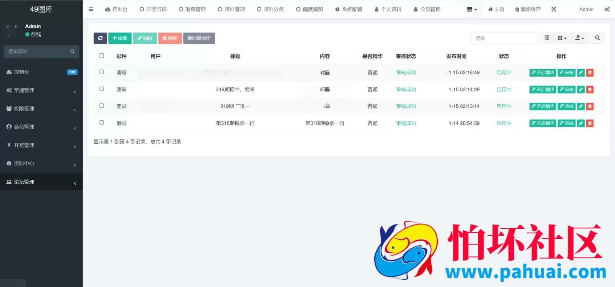615x287 pixels.
Task: Toggle the table card view icon
Action: coord(547,38)
